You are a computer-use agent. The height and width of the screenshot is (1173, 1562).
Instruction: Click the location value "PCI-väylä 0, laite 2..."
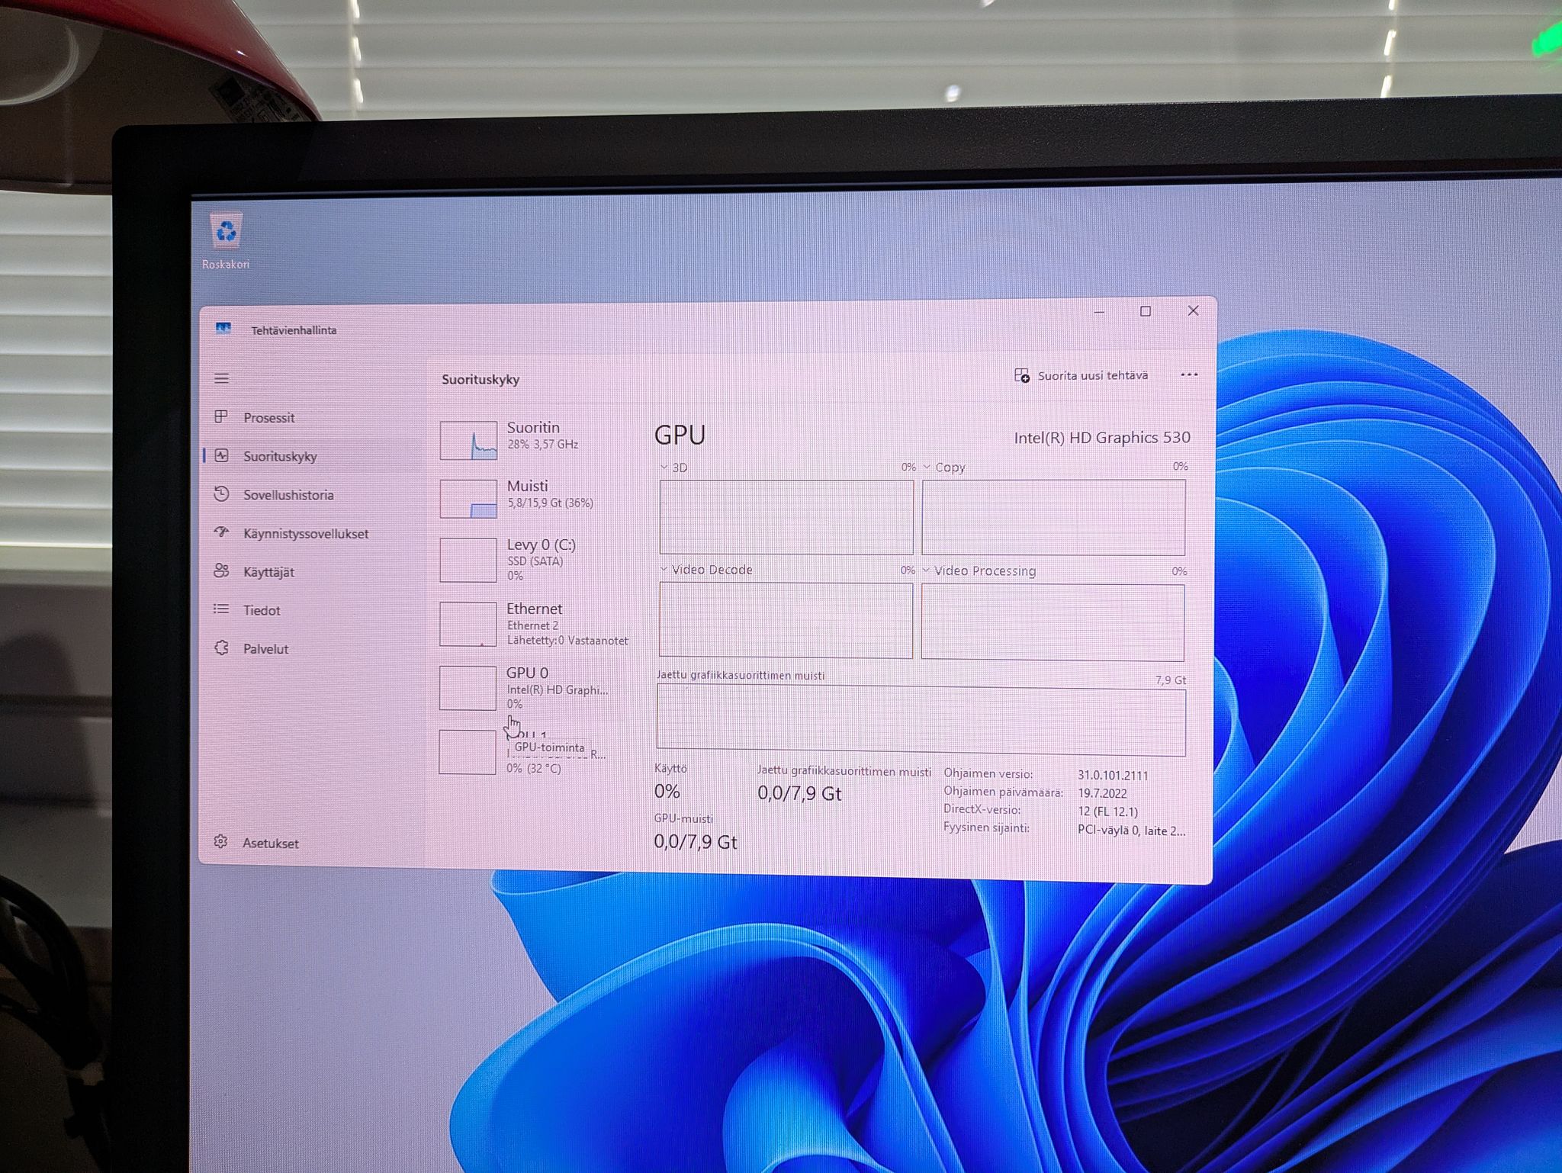(1131, 830)
